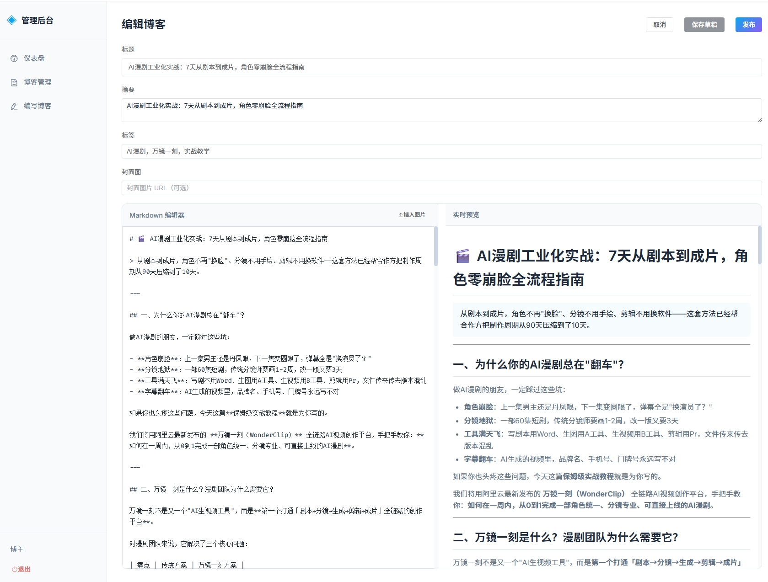
Task: Click preview heading '二、万镜一刻是什么？漫剧团队为什么需要它？'
Action: [565, 537]
